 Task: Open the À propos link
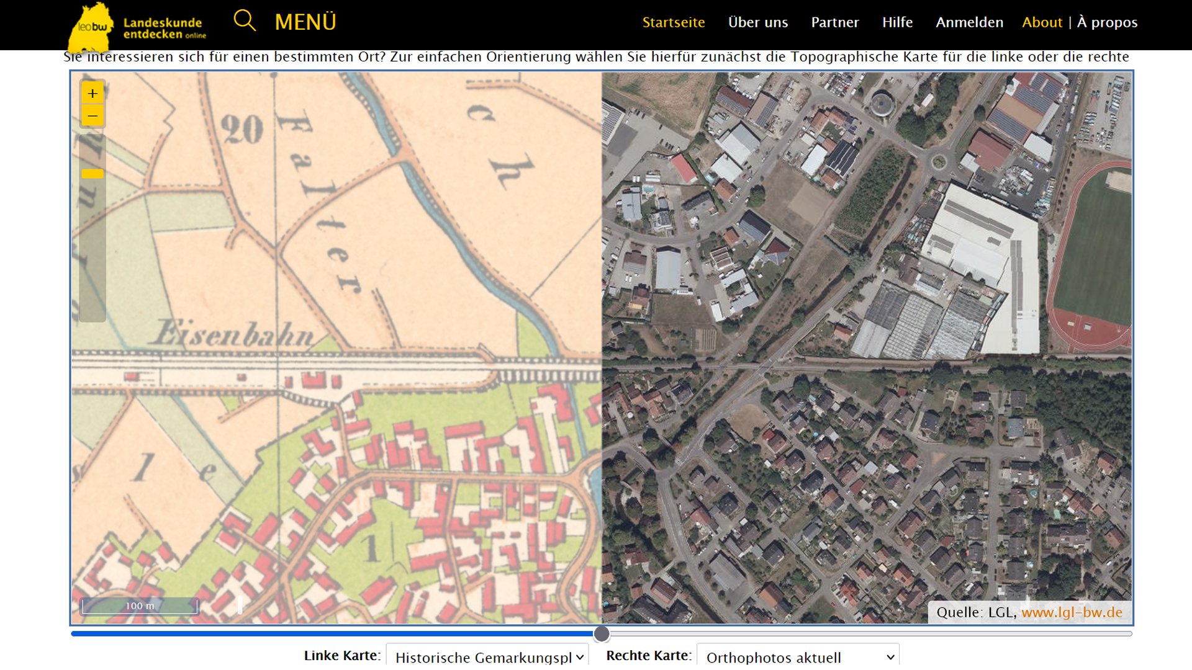point(1107,22)
